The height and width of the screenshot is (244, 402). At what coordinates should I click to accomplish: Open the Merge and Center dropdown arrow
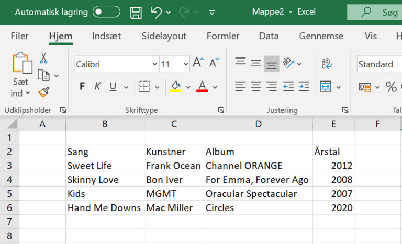click(x=339, y=87)
